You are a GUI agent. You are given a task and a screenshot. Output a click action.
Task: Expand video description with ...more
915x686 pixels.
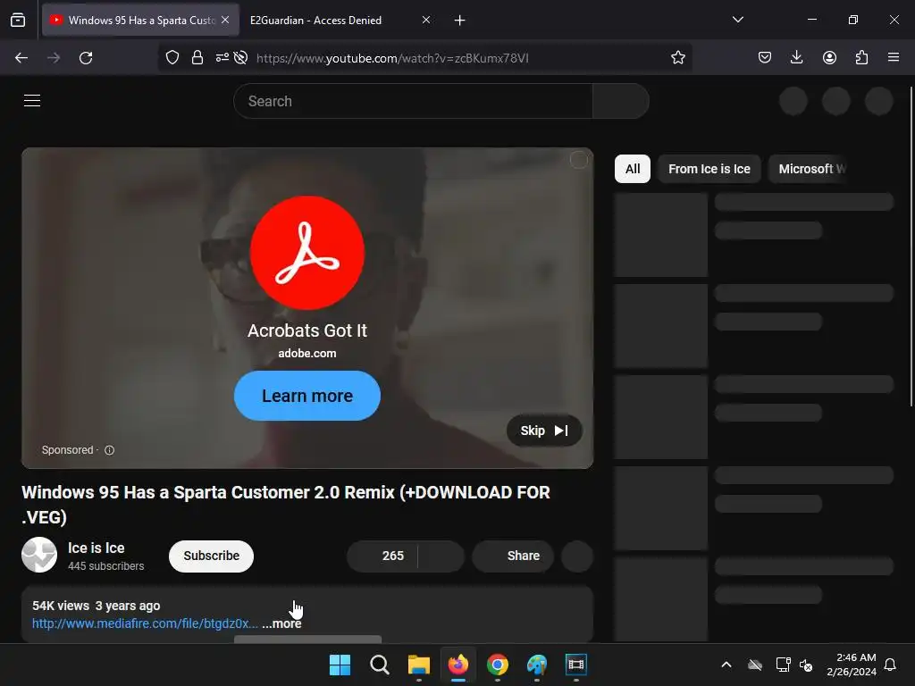281,623
